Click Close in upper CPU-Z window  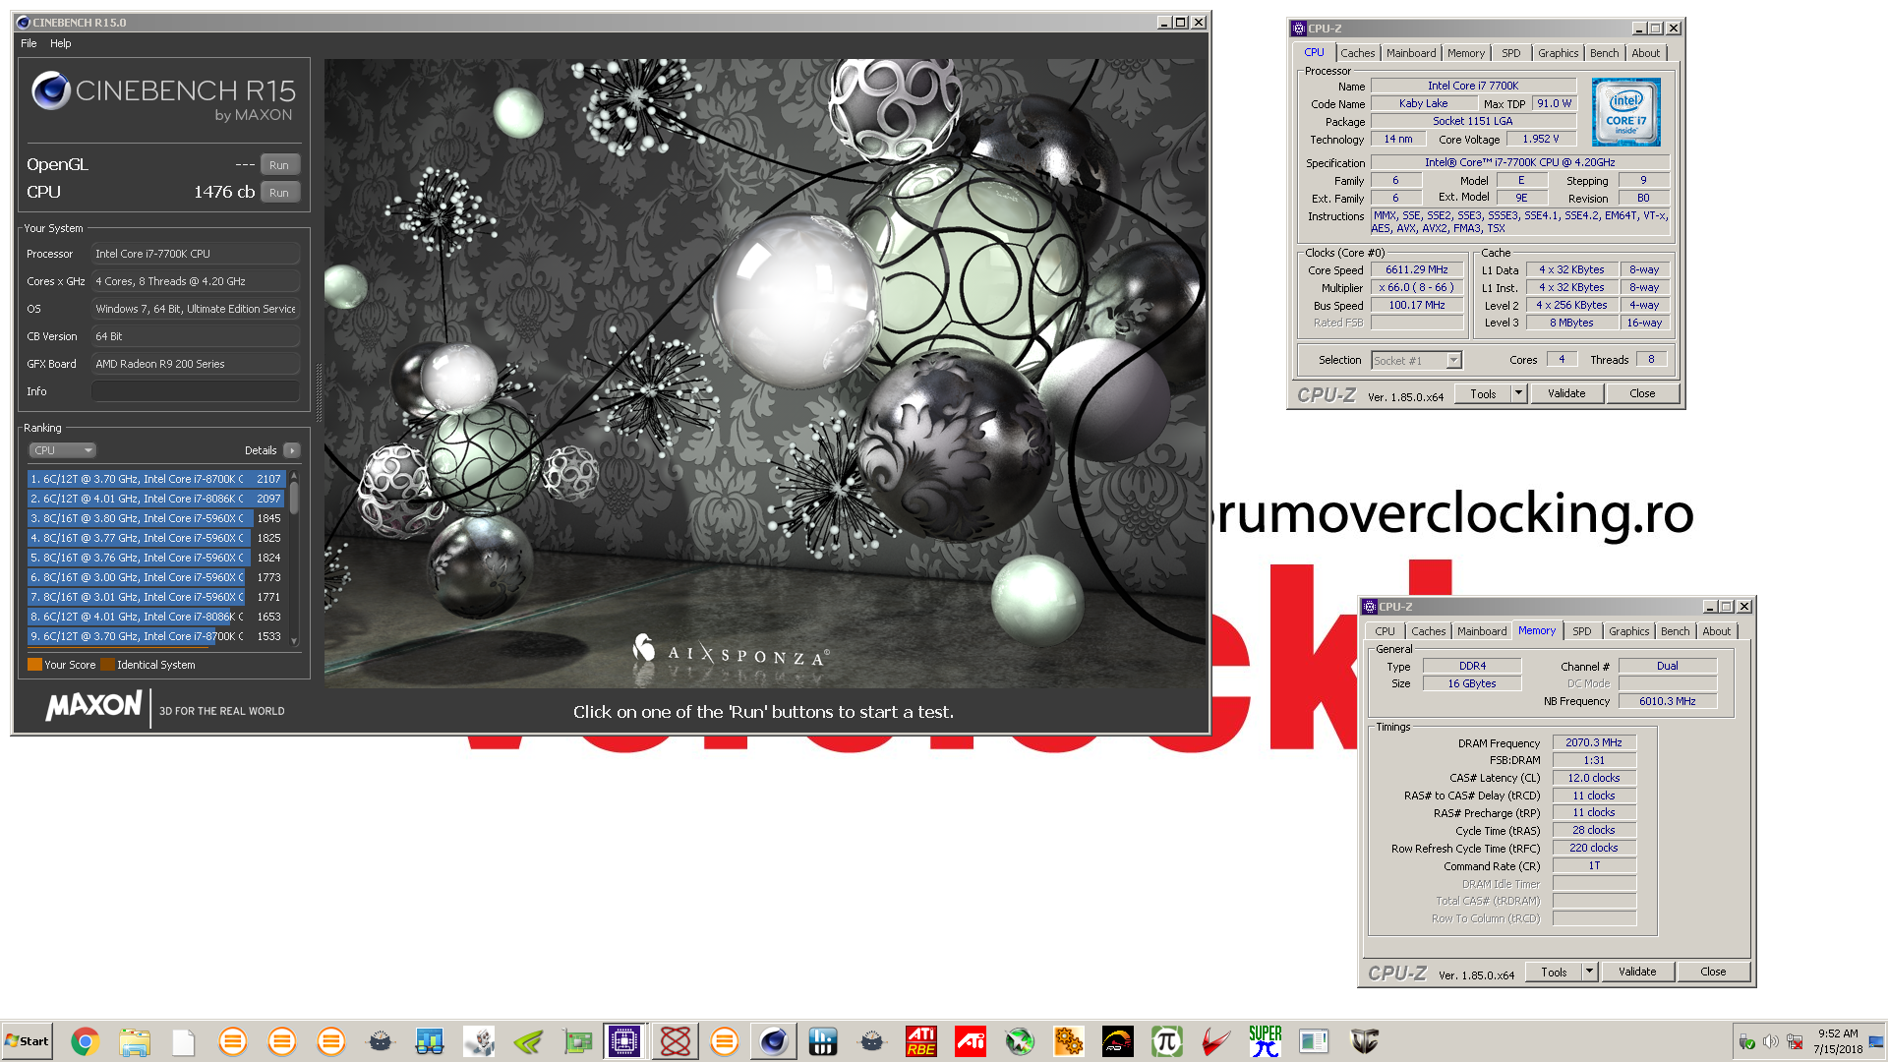coord(1642,393)
